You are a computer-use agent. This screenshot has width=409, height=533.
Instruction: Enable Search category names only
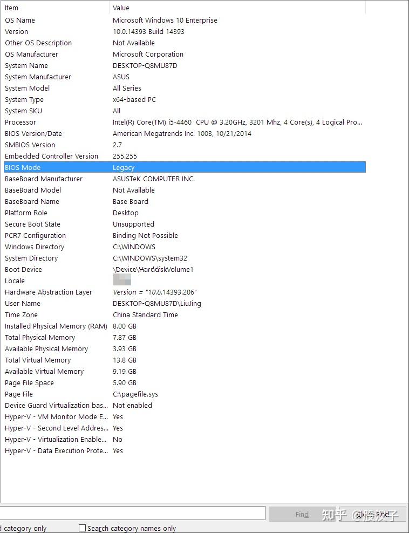[x=81, y=528]
